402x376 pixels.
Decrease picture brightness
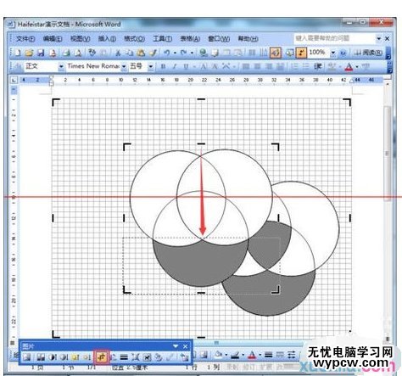click(x=87, y=357)
